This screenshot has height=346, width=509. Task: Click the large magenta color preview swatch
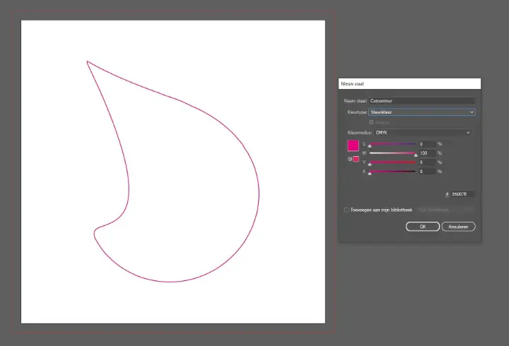tap(353, 145)
